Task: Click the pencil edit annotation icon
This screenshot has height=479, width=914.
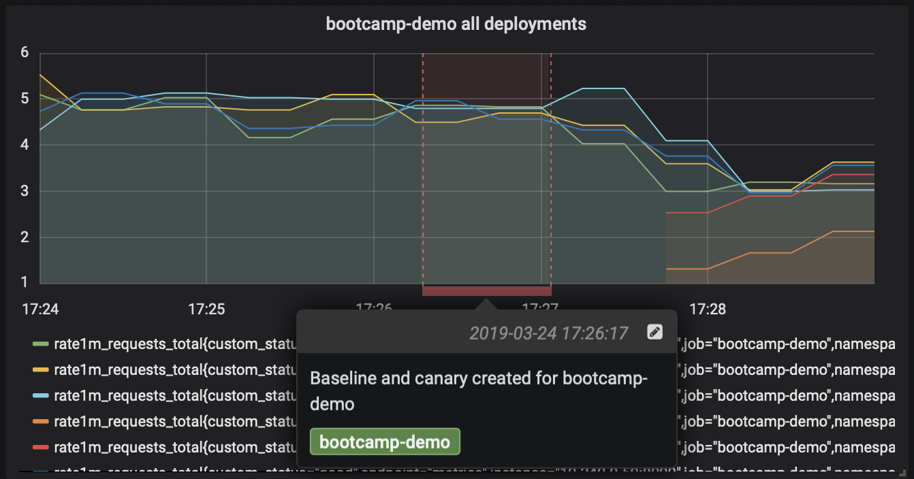Action: pyautogui.click(x=655, y=332)
